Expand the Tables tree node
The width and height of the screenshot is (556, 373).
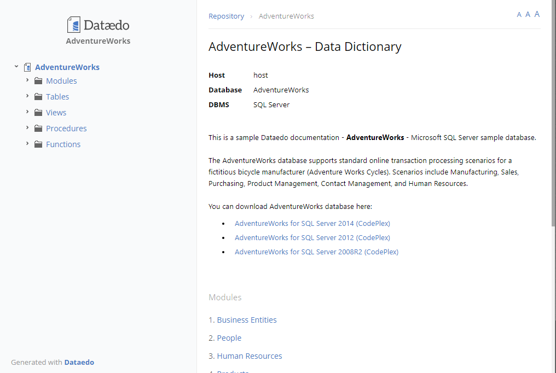click(27, 96)
